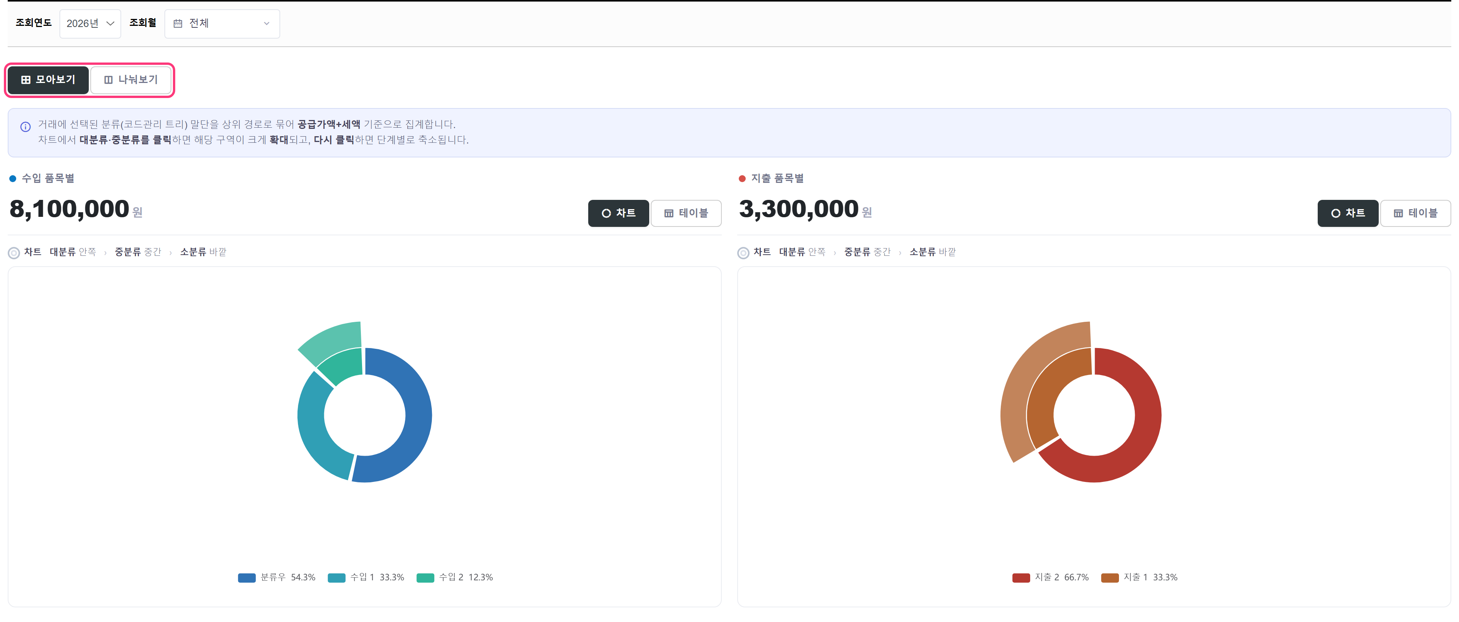Viewport: 1459px width, 622px height.
Task: Click the 3,300,000 expense total
Action: point(799,210)
